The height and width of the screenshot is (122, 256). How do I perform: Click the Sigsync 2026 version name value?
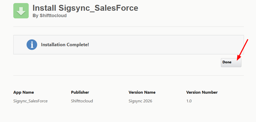point(140,101)
